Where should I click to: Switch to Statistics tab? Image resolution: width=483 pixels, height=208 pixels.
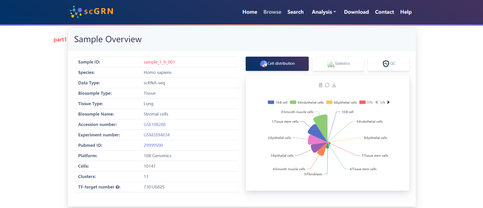click(338, 64)
